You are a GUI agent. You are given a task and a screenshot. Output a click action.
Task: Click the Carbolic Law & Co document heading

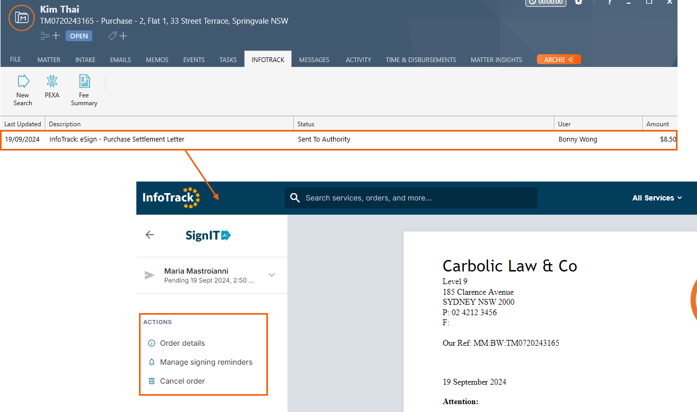510,266
